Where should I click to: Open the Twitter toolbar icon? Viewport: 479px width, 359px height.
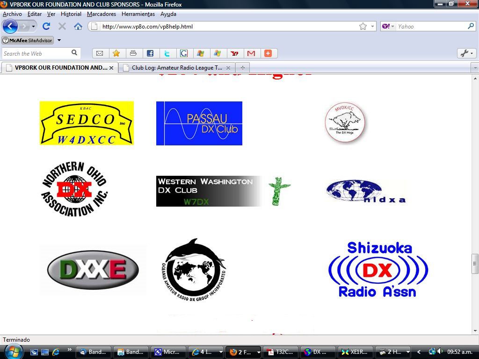167,53
